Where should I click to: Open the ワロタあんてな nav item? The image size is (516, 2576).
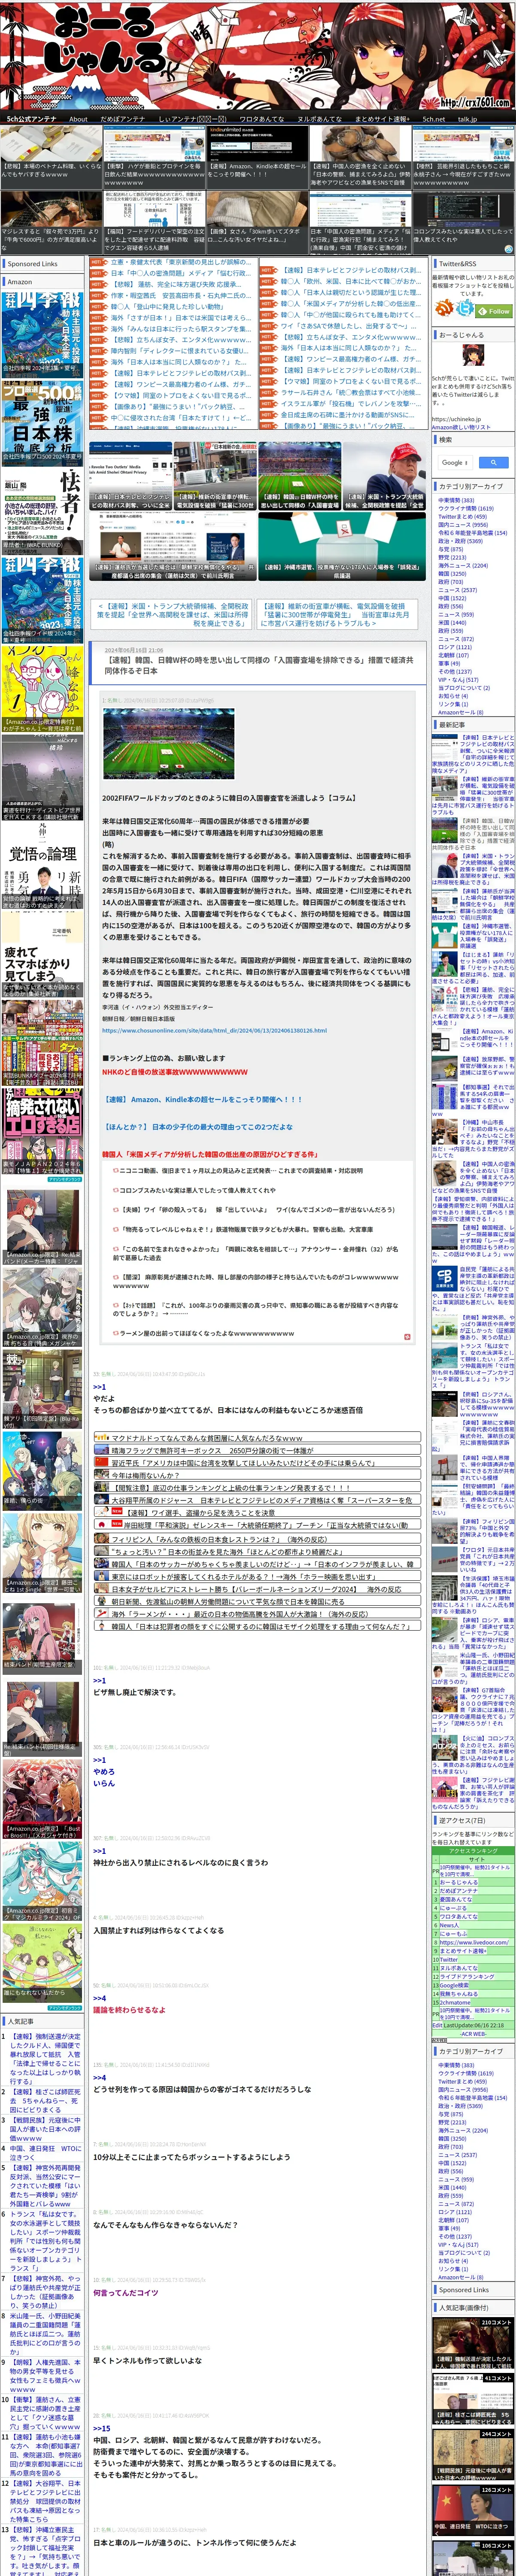tap(261, 119)
